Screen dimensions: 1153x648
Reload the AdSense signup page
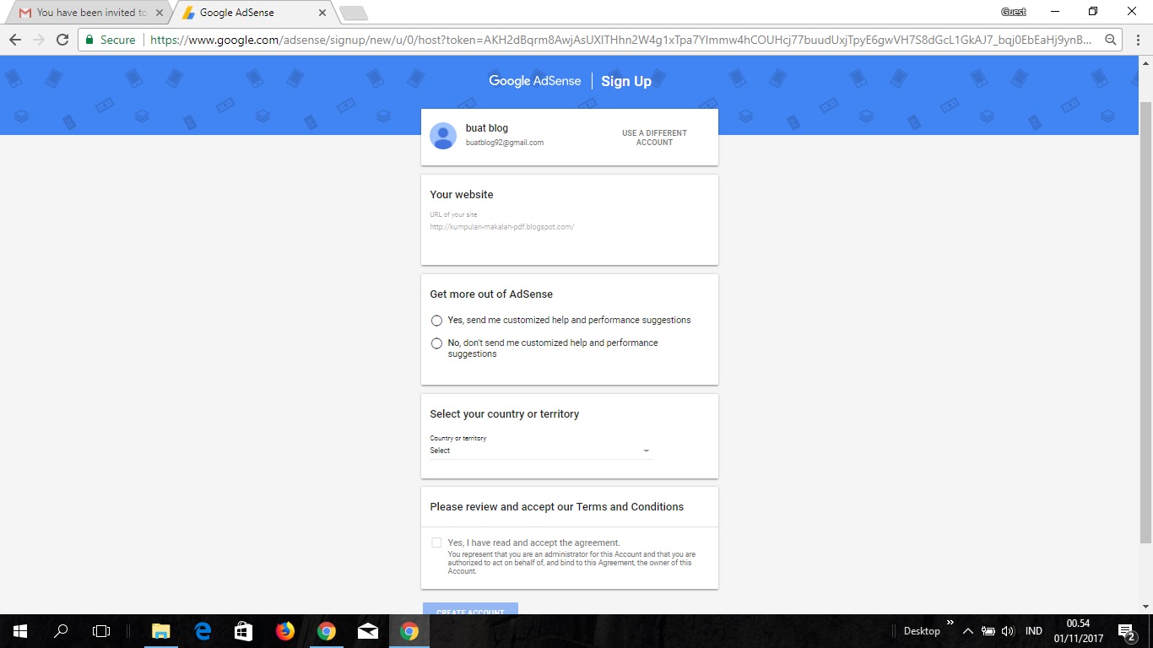tap(62, 40)
